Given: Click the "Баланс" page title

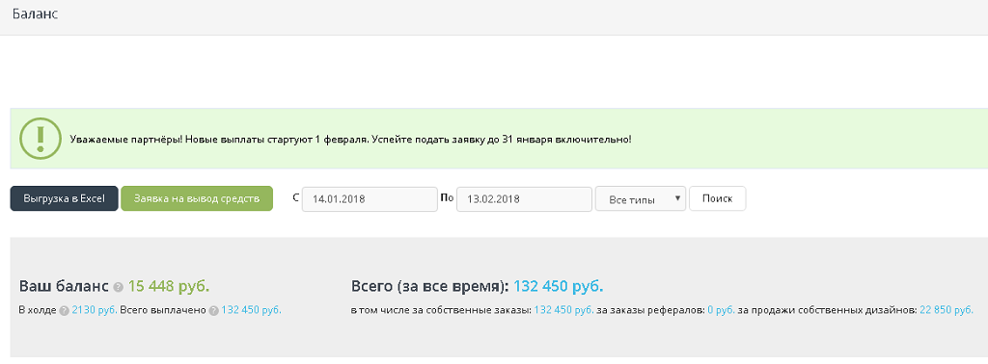Looking at the screenshot, I should (36, 13).
